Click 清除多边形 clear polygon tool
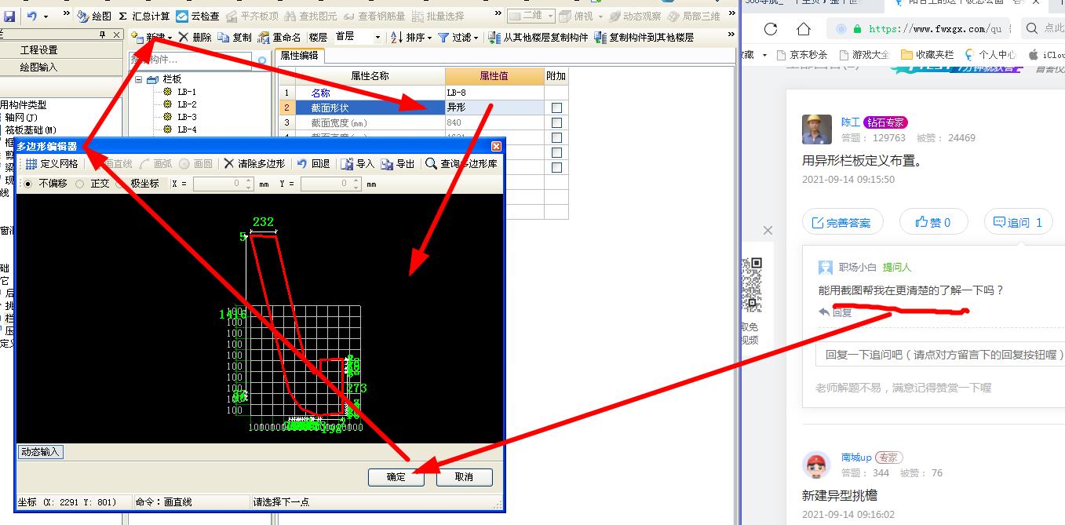This screenshot has height=525, width=1065. pos(253,164)
